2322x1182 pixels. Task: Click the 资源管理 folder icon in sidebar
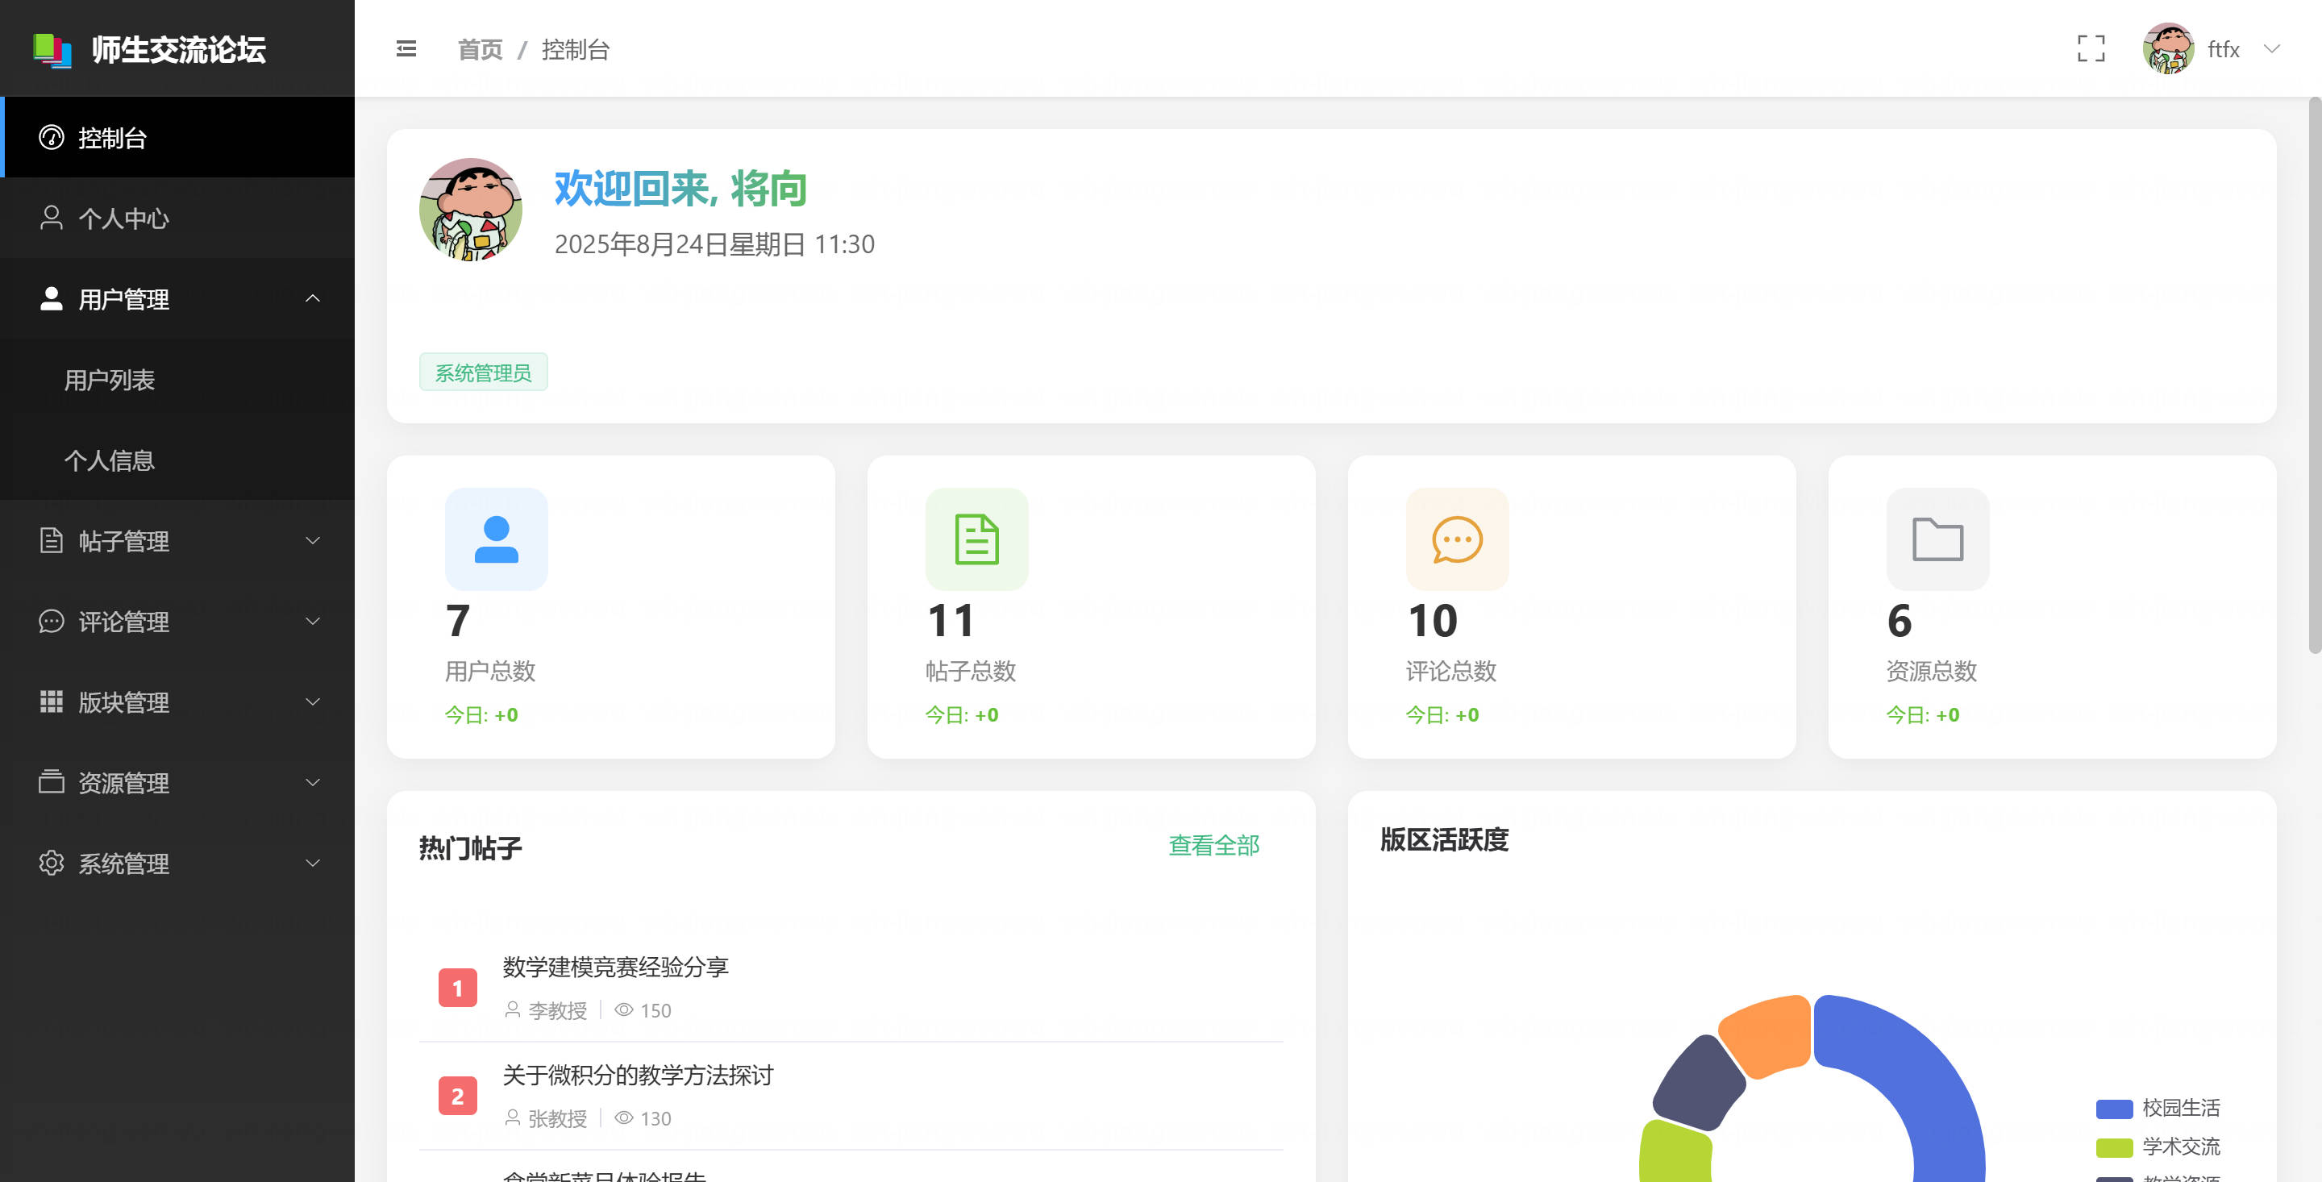[x=52, y=782]
